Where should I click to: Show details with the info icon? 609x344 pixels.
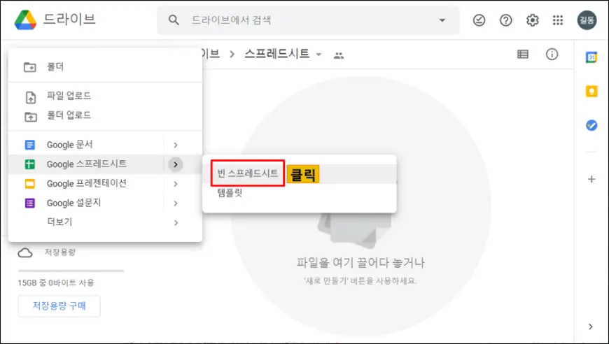pos(552,55)
